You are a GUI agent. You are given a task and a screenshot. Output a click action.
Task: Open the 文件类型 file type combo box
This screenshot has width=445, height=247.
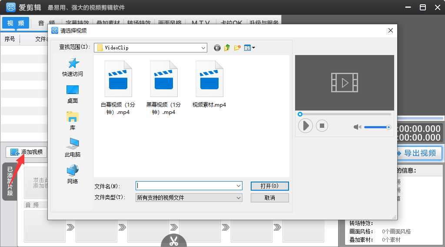point(189,198)
